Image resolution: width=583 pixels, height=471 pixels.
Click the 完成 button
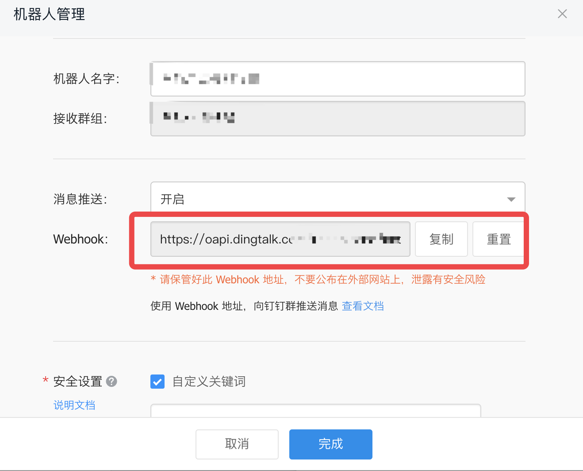(x=331, y=444)
